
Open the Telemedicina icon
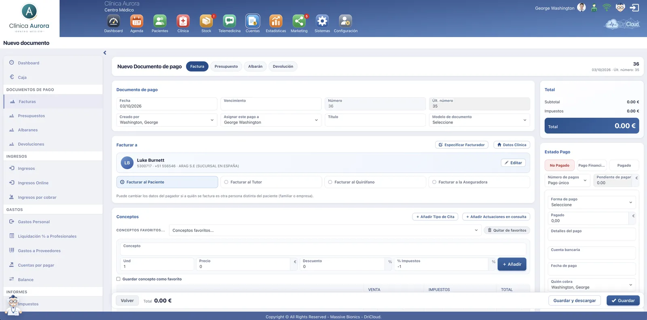click(229, 21)
